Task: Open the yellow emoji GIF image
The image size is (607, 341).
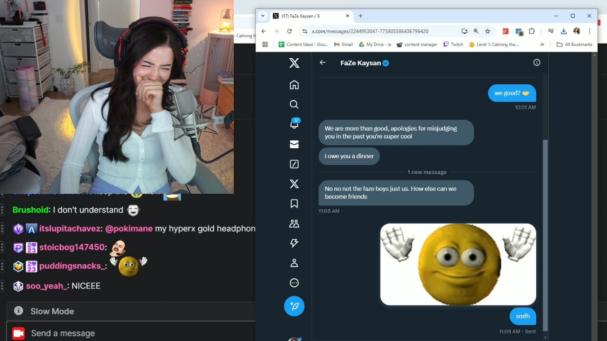Action: click(458, 264)
